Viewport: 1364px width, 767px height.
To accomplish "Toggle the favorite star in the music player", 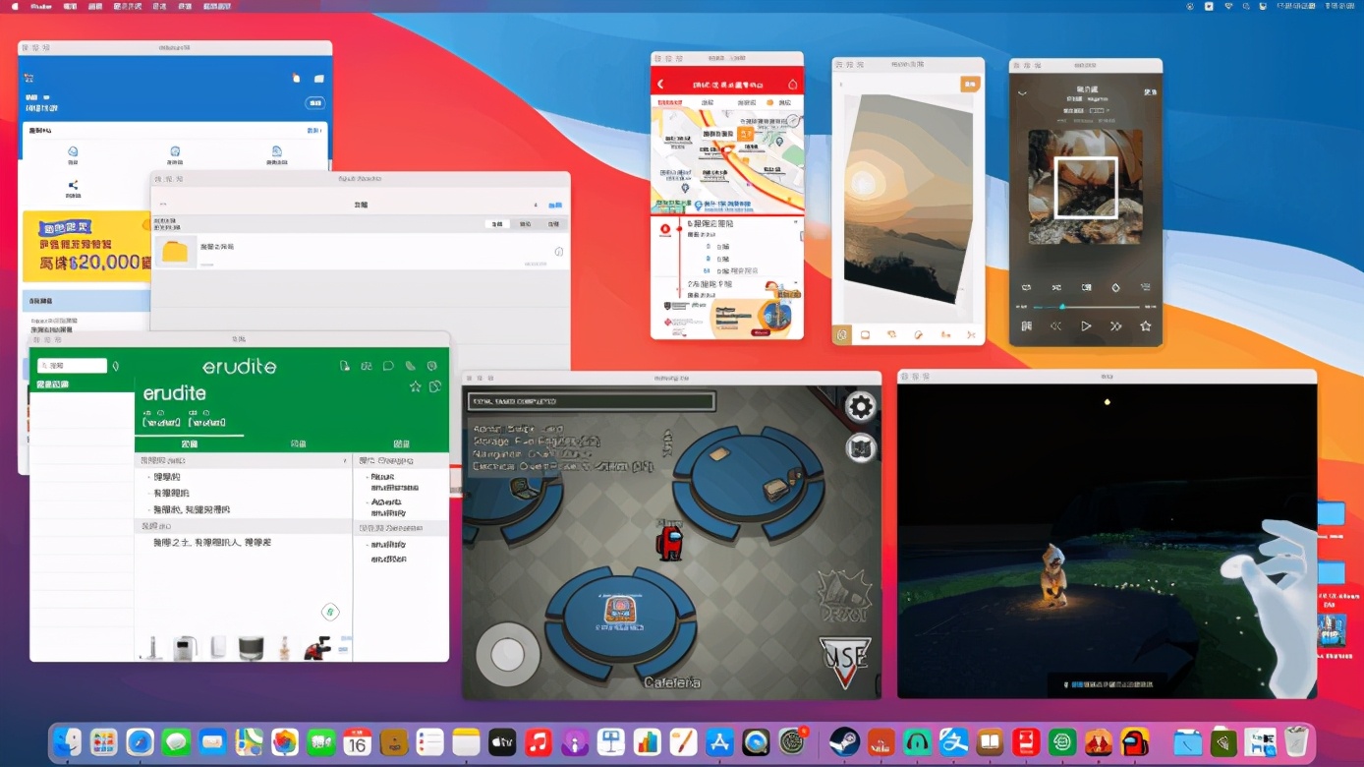I will tap(1145, 325).
